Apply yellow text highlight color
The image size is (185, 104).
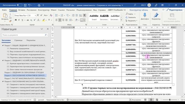point(44,20)
